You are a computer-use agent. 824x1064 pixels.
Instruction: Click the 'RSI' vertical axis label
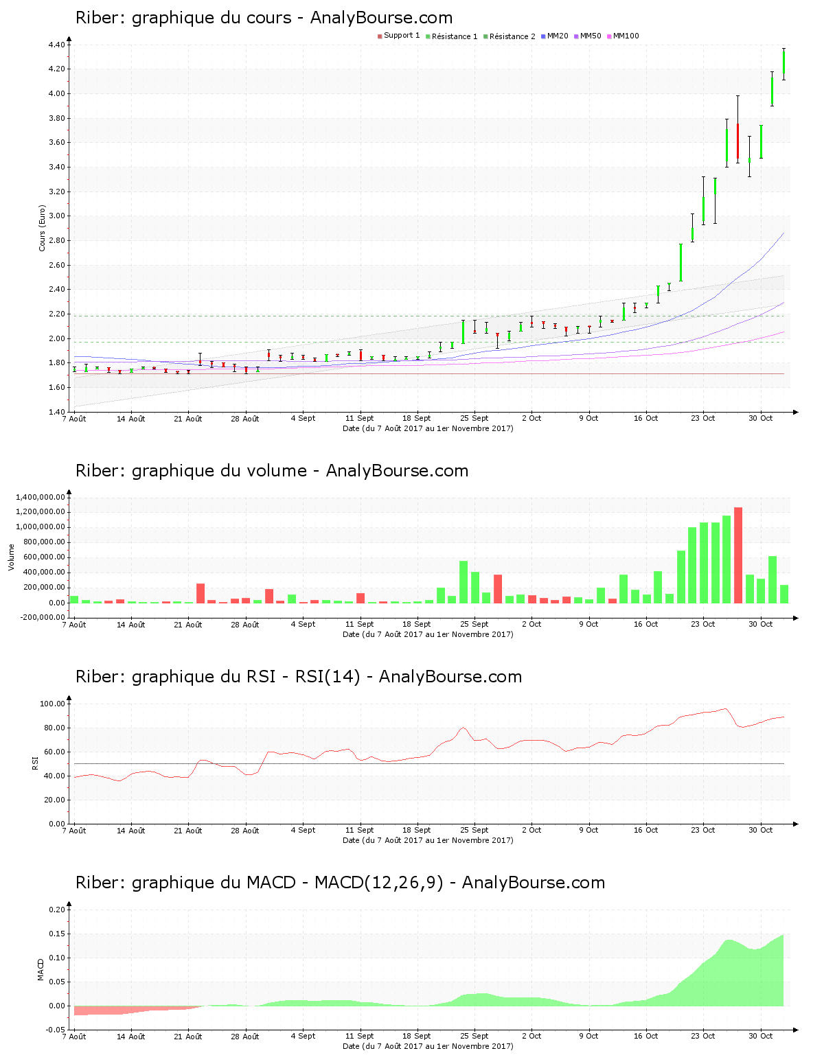point(34,763)
